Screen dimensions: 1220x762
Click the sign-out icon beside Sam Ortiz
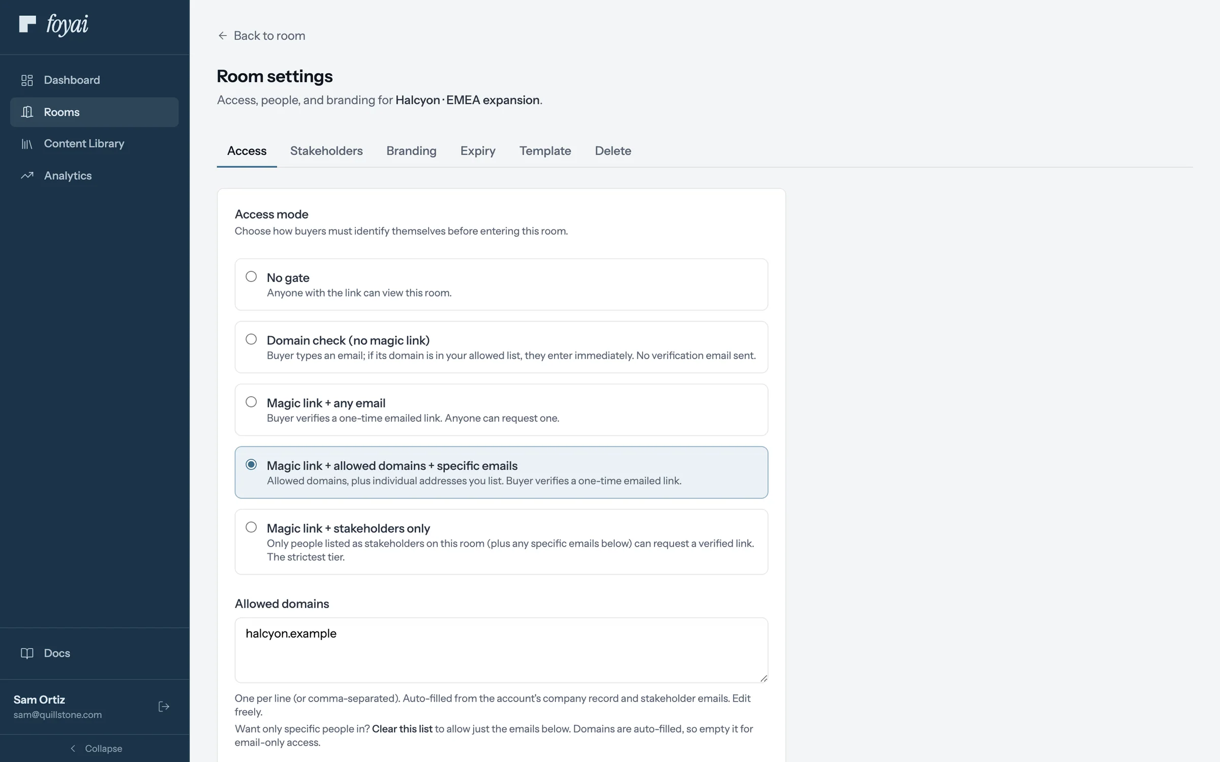(x=164, y=707)
